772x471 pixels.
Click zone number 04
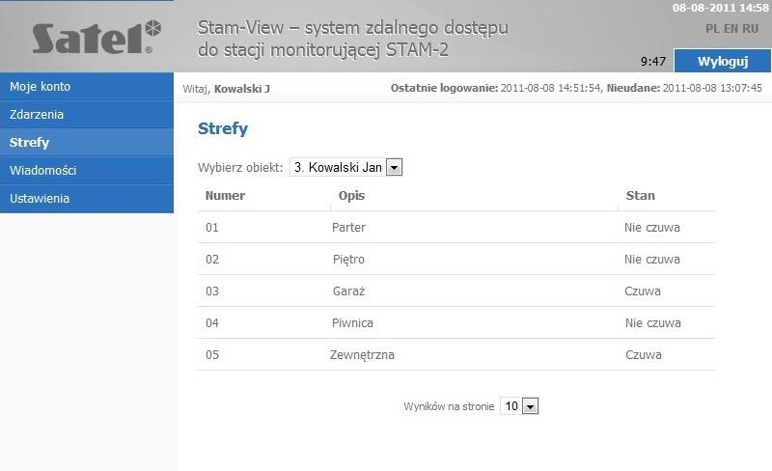coord(212,323)
